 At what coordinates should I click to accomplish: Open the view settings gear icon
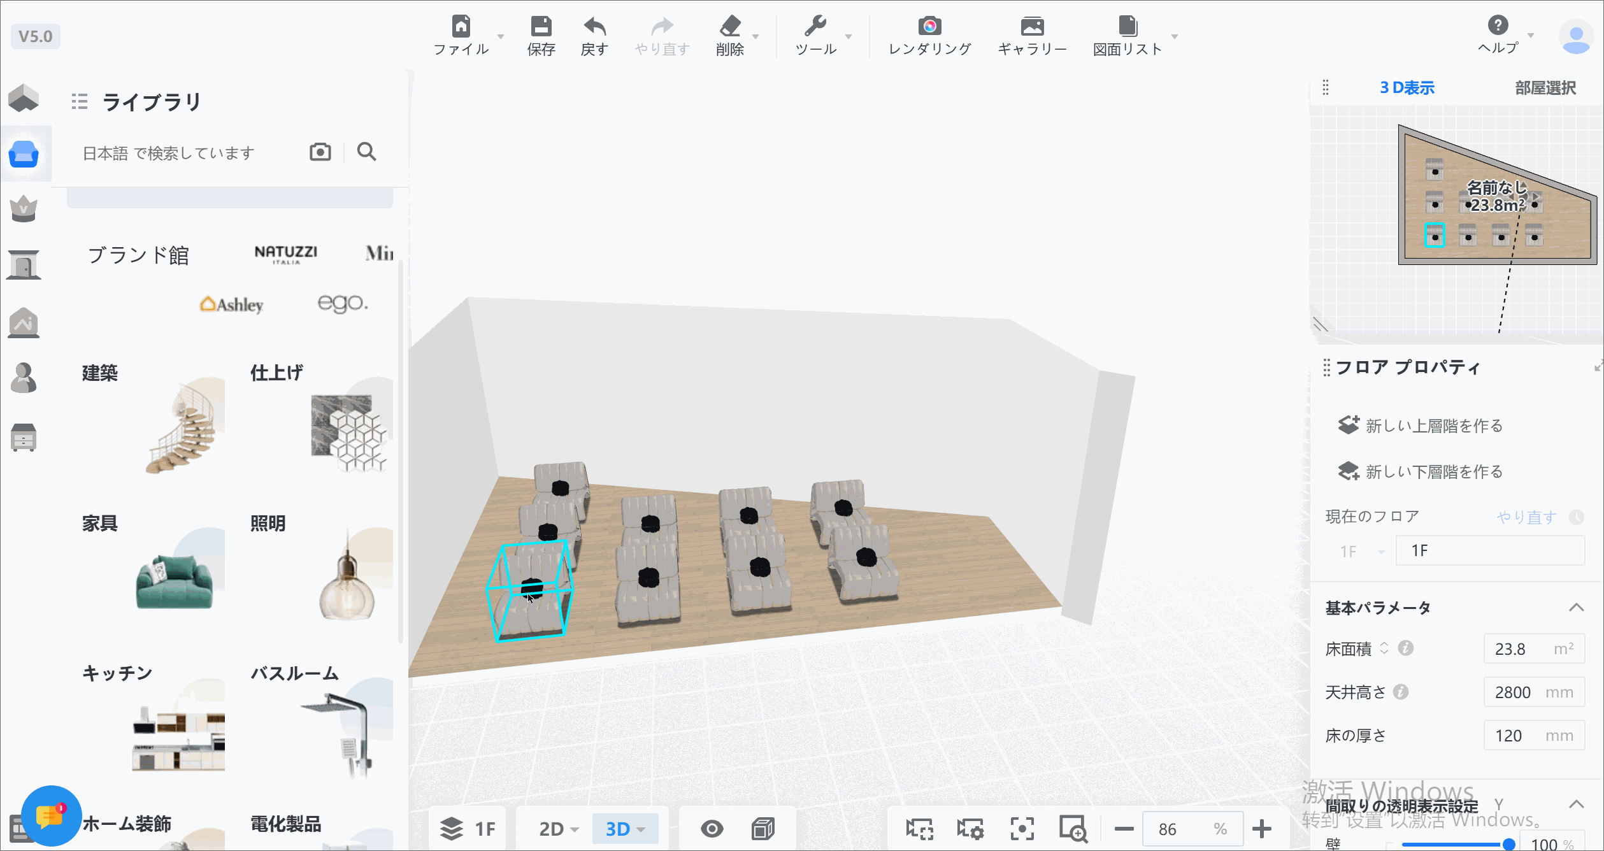(x=971, y=829)
